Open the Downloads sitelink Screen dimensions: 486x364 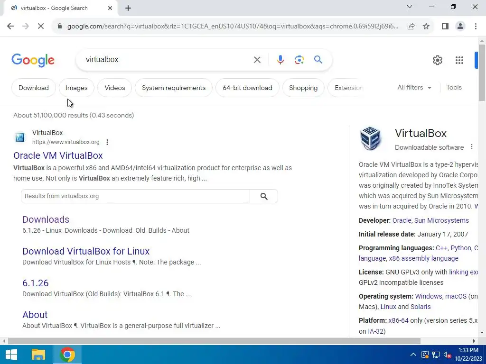point(46,219)
